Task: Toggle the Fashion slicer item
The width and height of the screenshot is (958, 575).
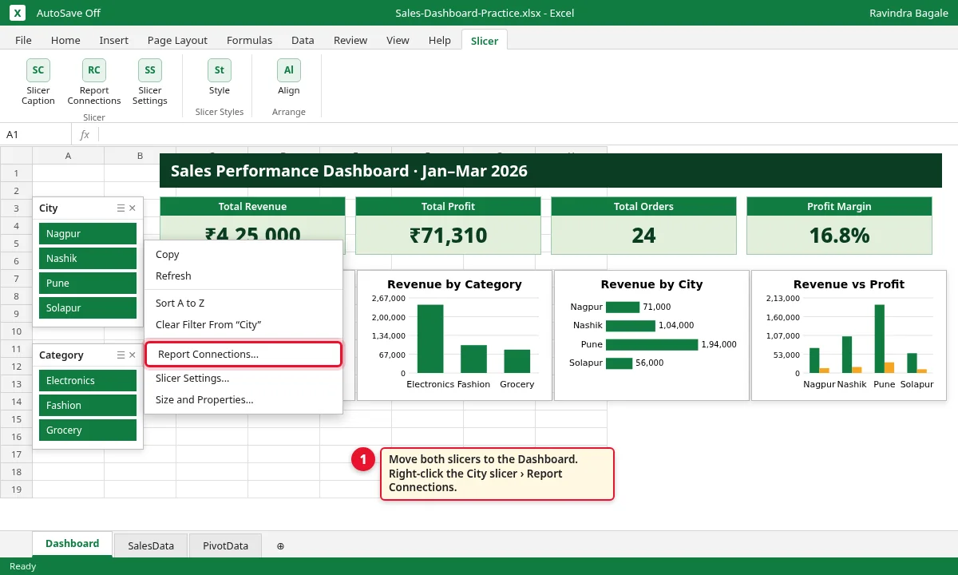Action: pyautogui.click(x=88, y=406)
